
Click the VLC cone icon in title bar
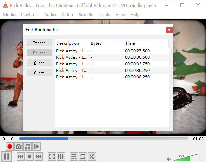pos(6,6)
